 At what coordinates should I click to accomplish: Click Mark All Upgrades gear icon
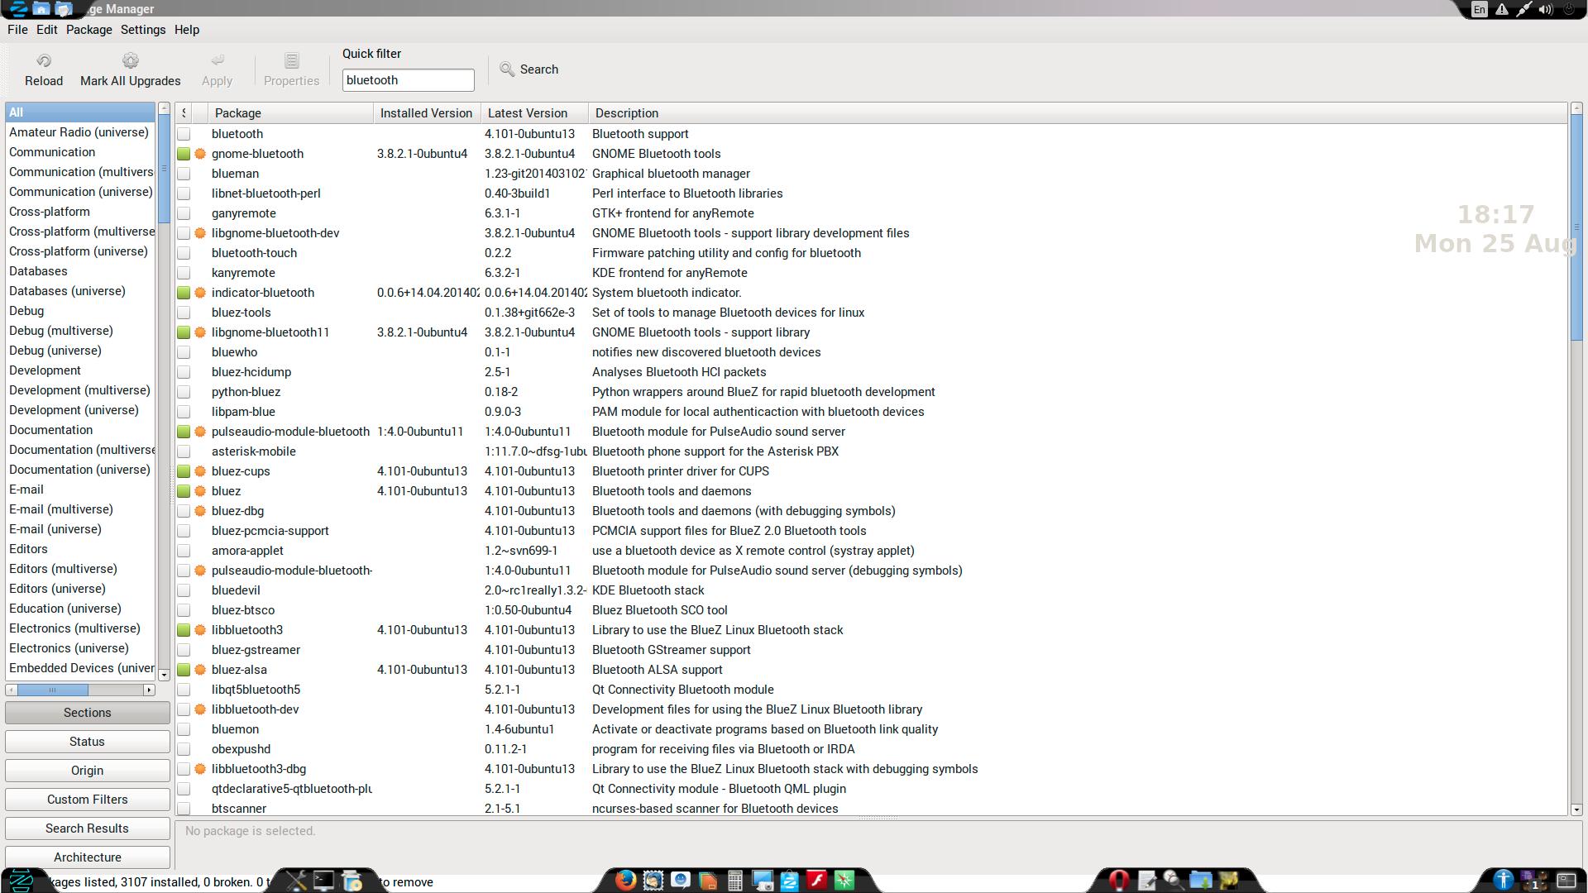pos(130,61)
